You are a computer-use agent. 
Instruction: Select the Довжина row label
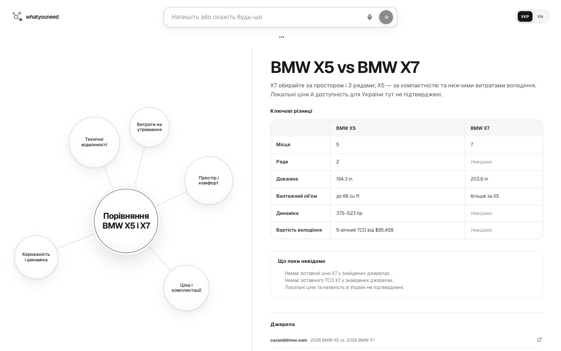[x=287, y=179]
